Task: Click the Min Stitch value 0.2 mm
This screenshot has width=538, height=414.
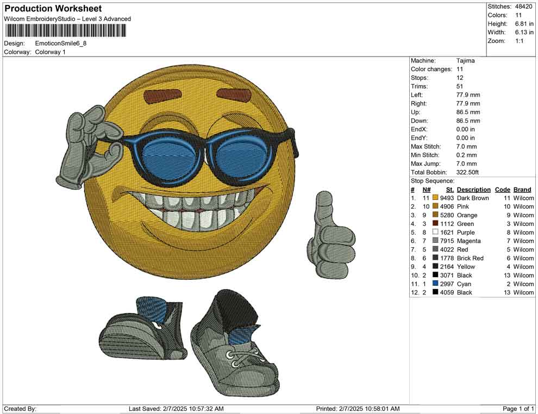Action: tap(467, 155)
